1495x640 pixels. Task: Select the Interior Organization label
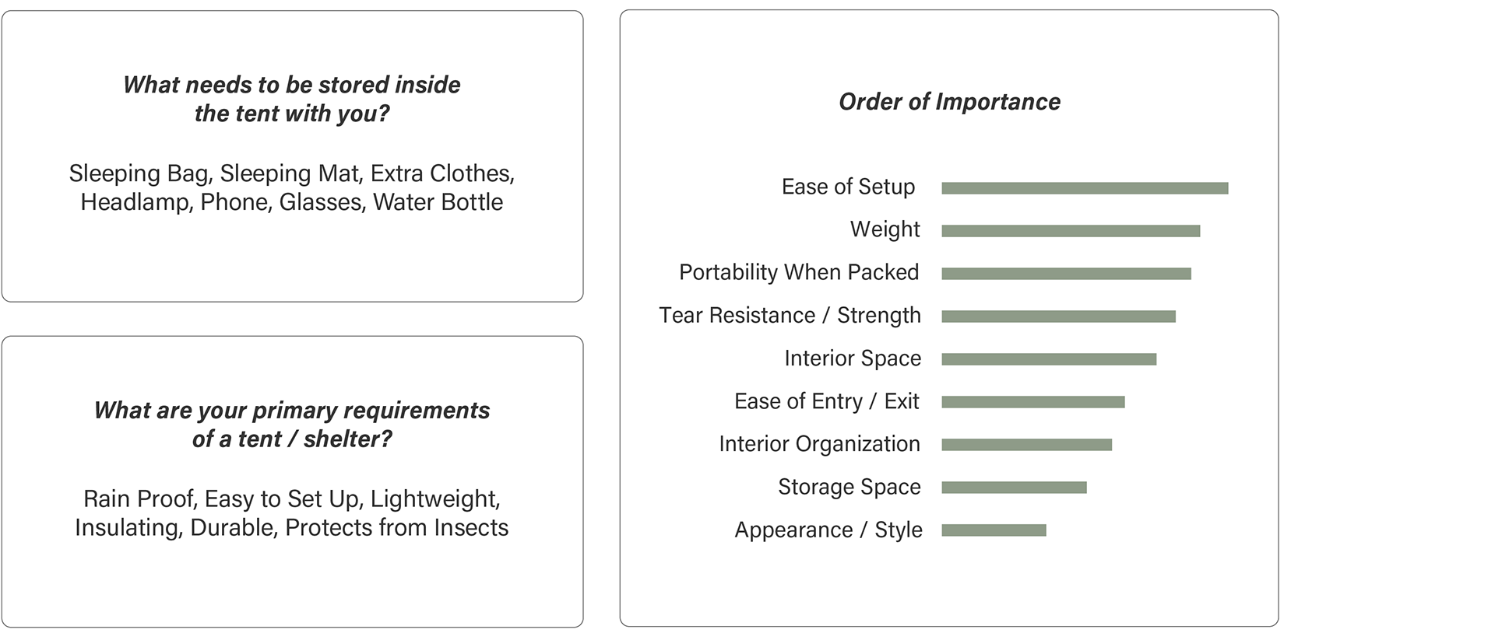coord(819,444)
